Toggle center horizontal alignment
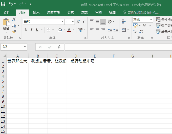 click(x=97, y=30)
